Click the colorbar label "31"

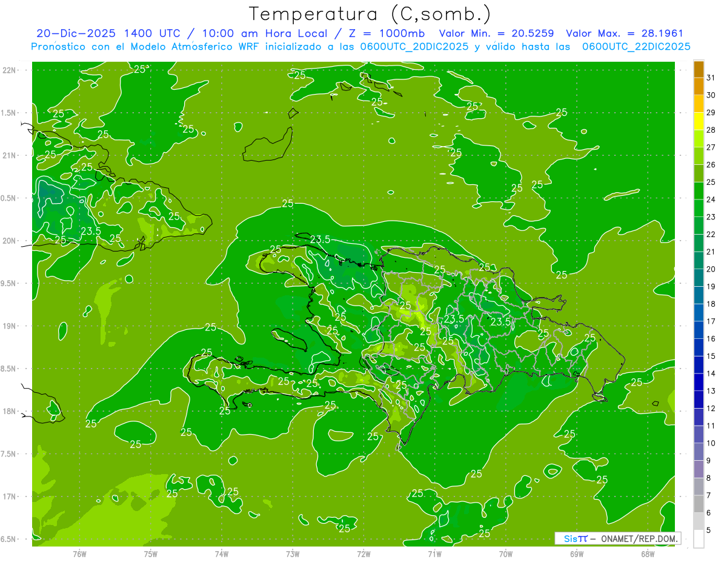point(711,78)
